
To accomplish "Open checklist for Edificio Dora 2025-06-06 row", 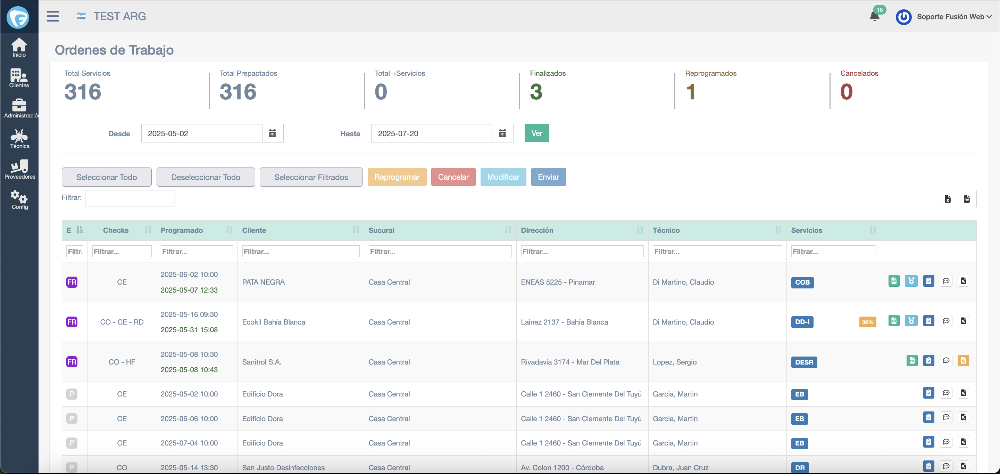I will coord(928,417).
